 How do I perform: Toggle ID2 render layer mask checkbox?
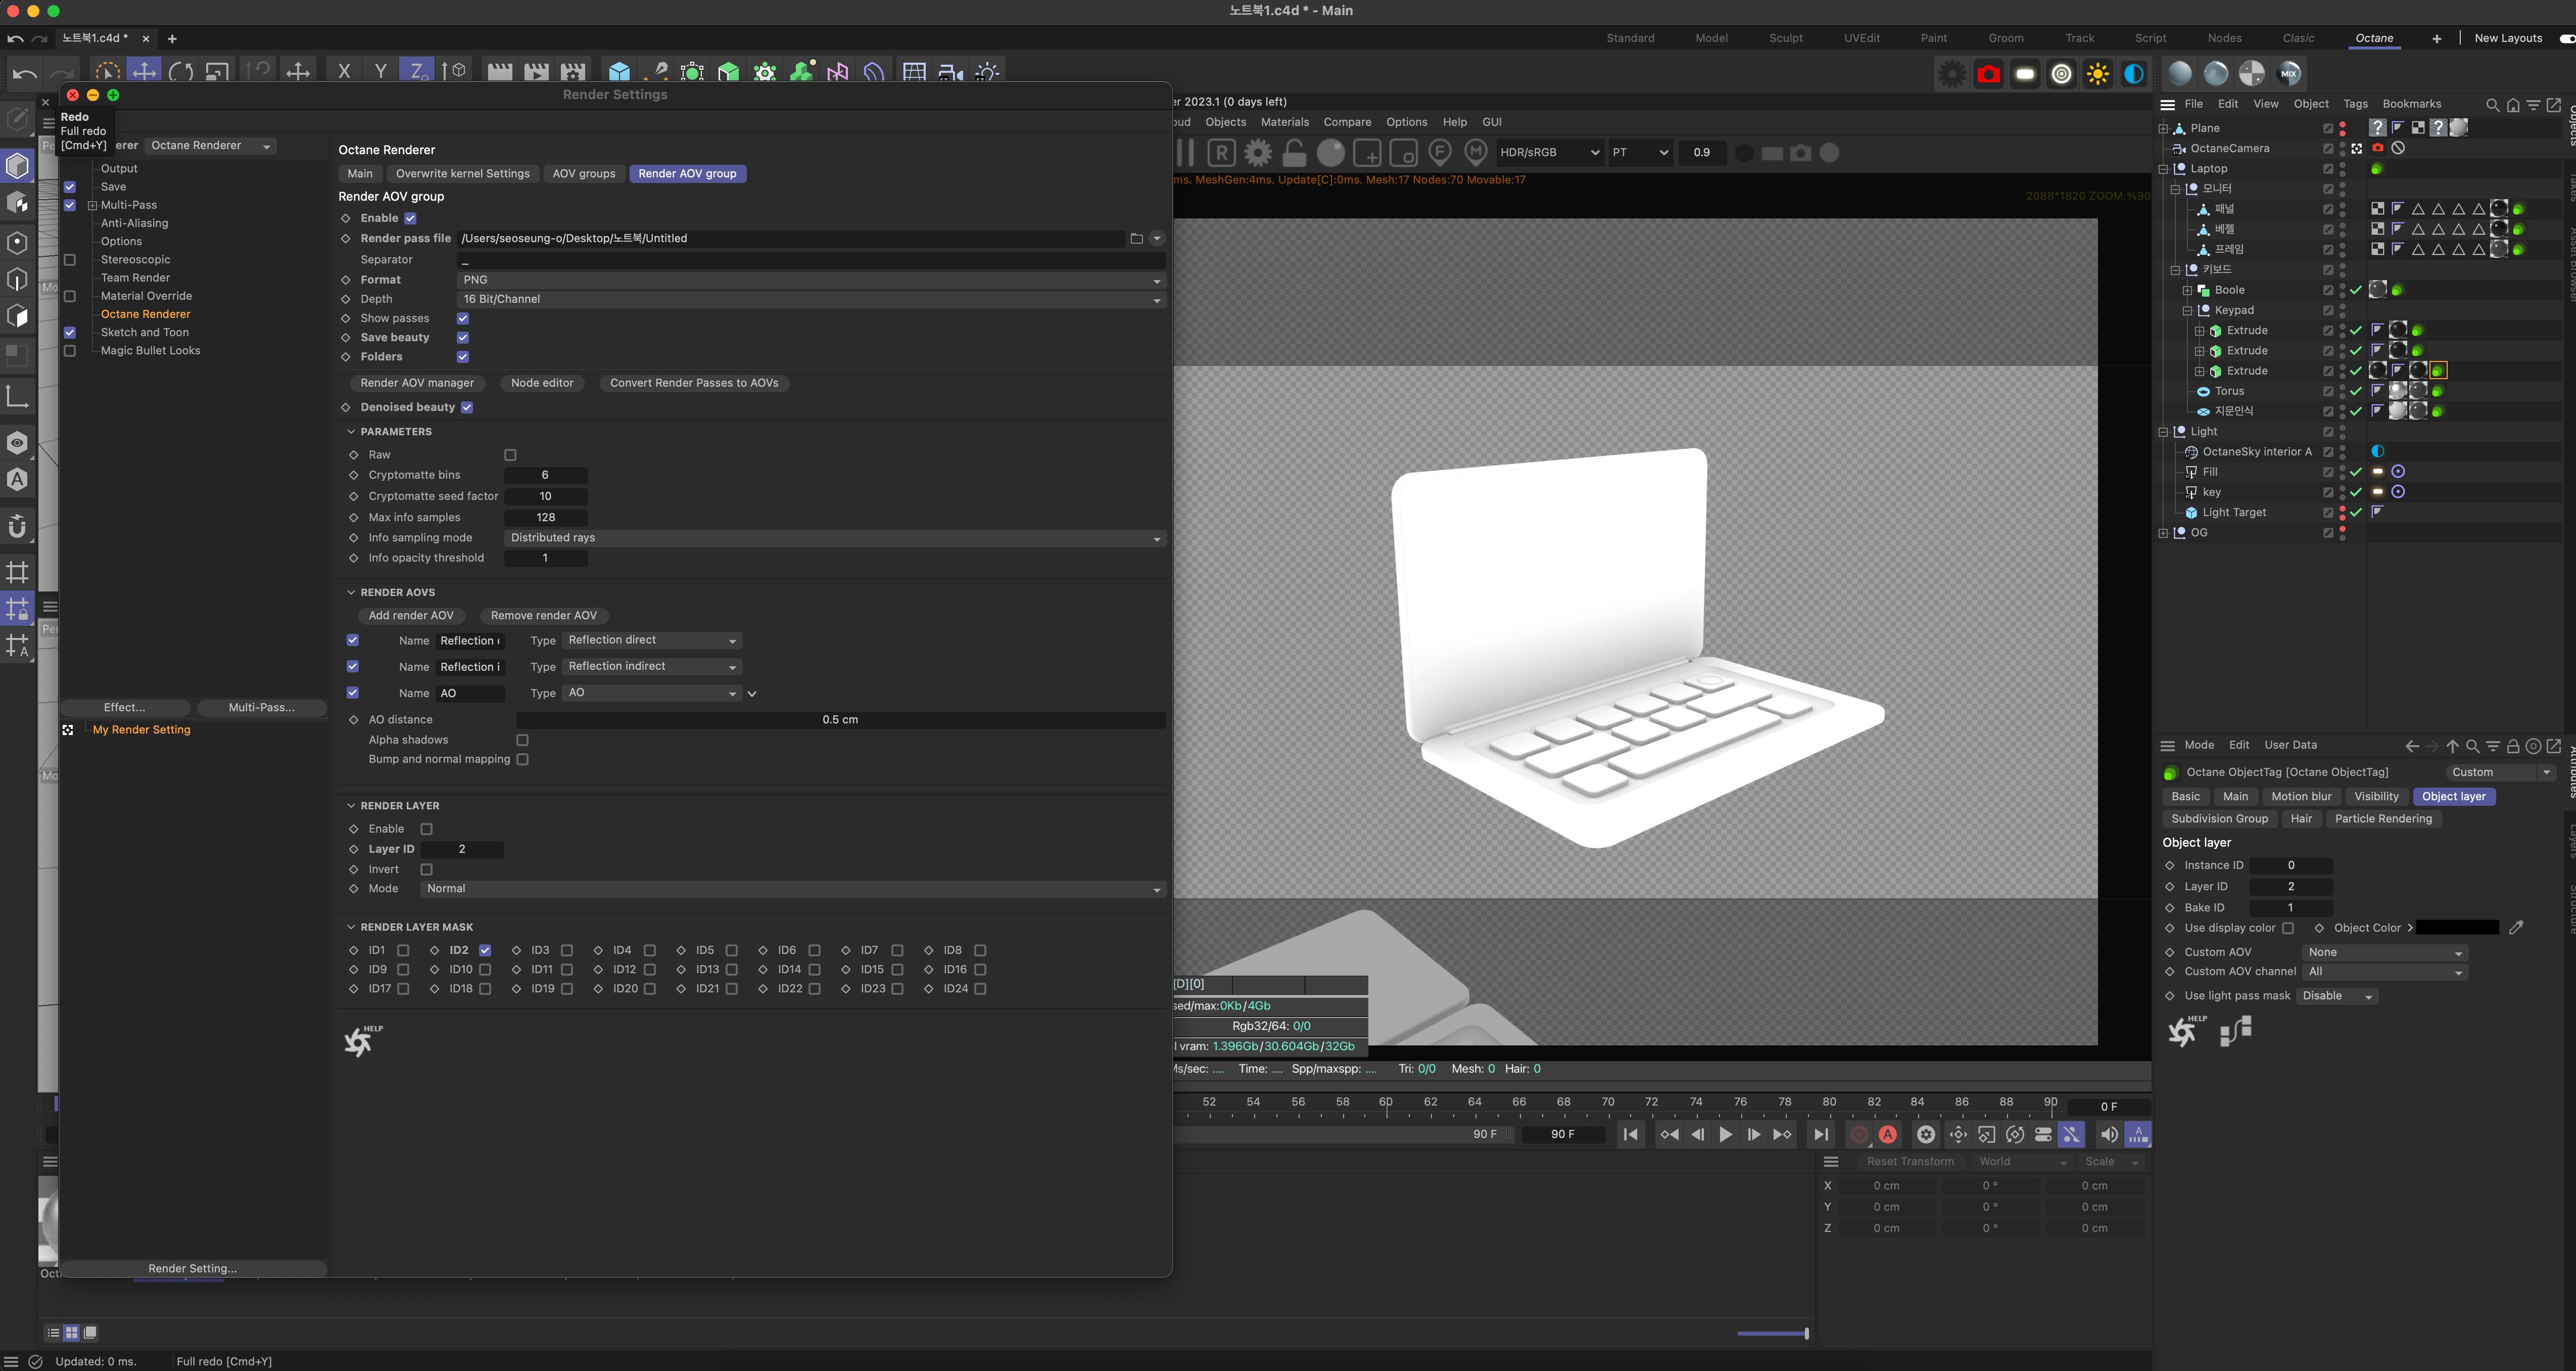point(485,951)
